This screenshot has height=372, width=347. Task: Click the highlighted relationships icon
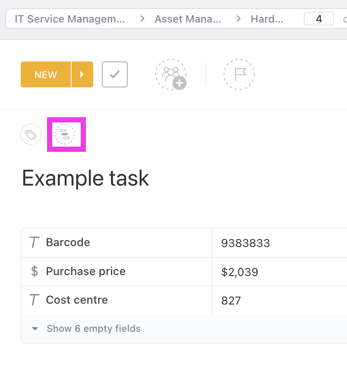[x=66, y=135]
